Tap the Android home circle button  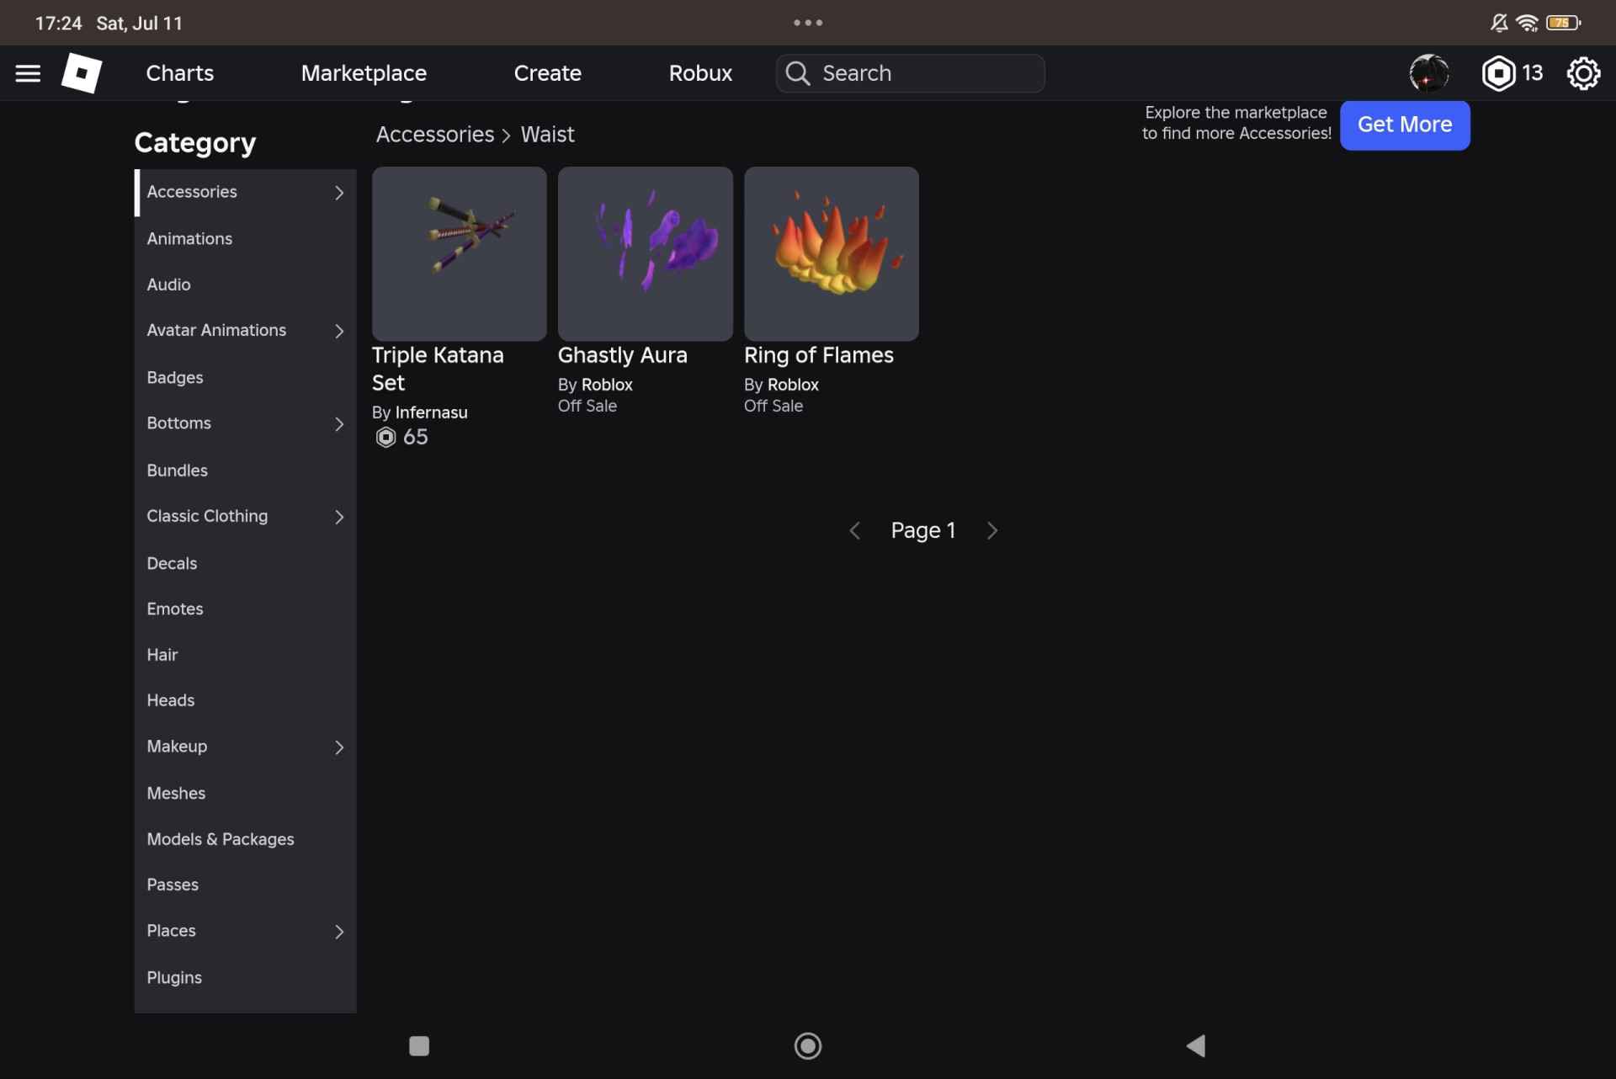click(x=808, y=1046)
